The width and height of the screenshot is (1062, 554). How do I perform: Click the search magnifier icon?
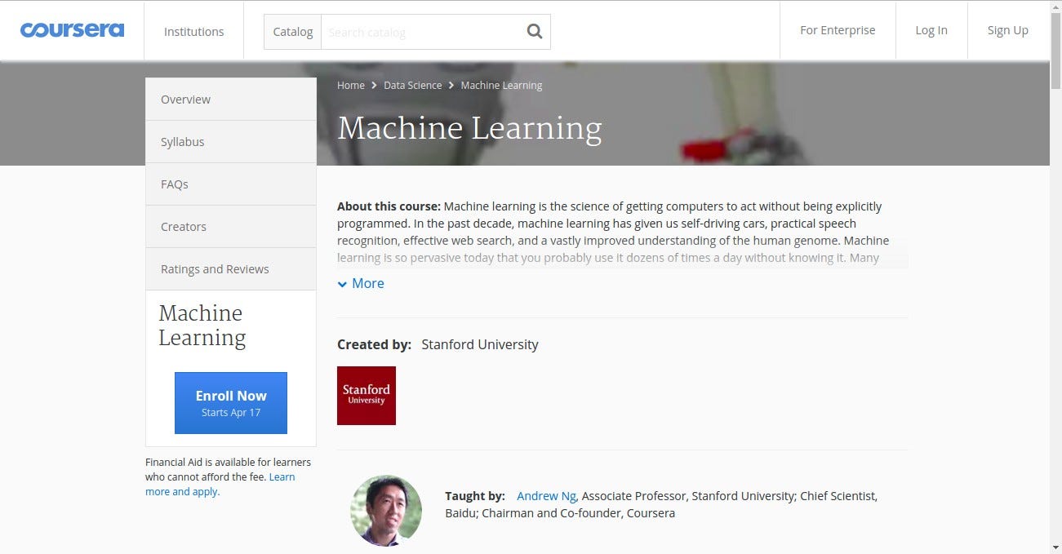tap(535, 30)
